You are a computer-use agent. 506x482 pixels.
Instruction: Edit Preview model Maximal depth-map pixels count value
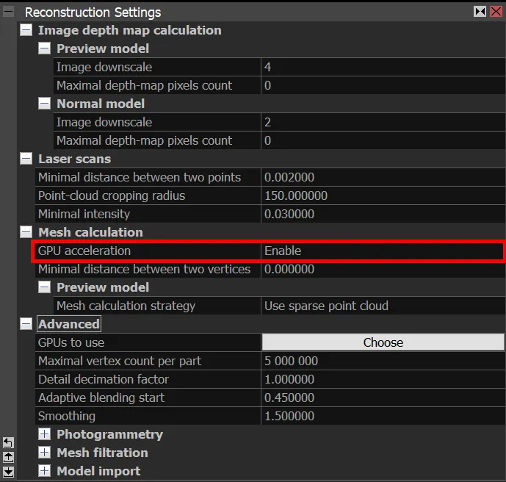pyautogui.click(x=383, y=85)
